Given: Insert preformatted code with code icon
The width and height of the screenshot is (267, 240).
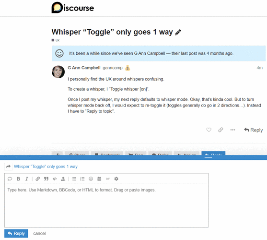Looking at the screenshot, I should click(55, 179).
